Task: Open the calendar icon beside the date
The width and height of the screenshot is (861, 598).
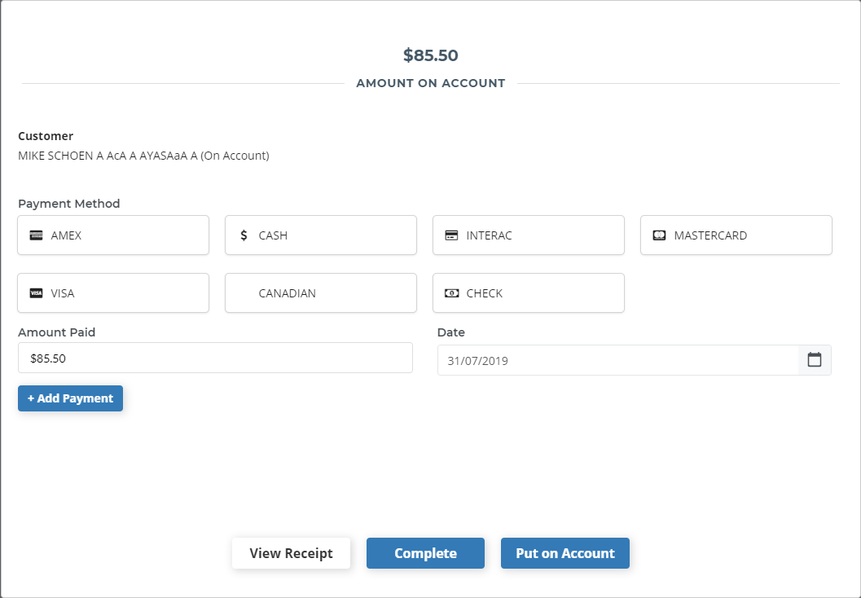Action: point(814,359)
